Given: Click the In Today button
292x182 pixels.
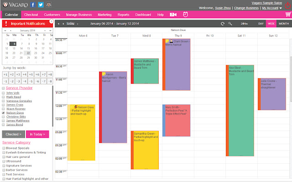Looking at the screenshot, I should click(37, 134).
